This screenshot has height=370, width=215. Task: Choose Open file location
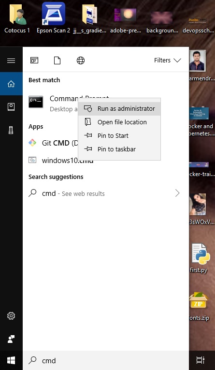(x=119, y=122)
